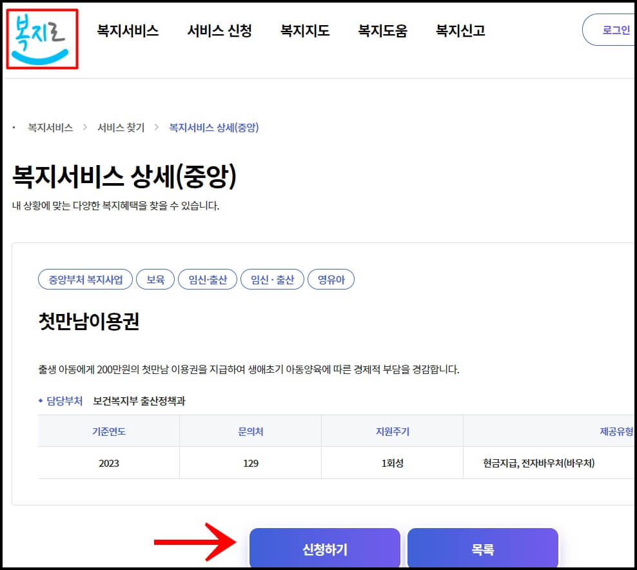Open the 복지지도 navigation item
The width and height of the screenshot is (637, 570).
pyautogui.click(x=304, y=30)
